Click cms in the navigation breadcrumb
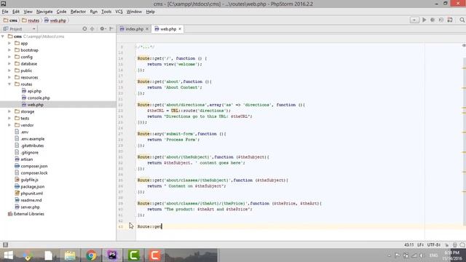466x262 pixels. click(11, 20)
